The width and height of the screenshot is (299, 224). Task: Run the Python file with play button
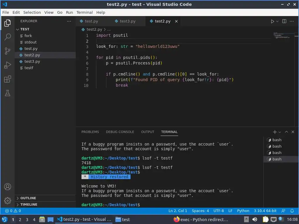(272, 21)
